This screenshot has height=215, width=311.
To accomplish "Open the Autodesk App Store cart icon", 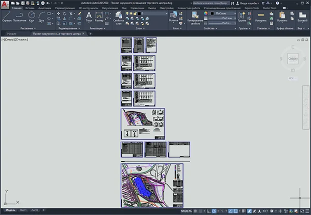I will 263,3.
